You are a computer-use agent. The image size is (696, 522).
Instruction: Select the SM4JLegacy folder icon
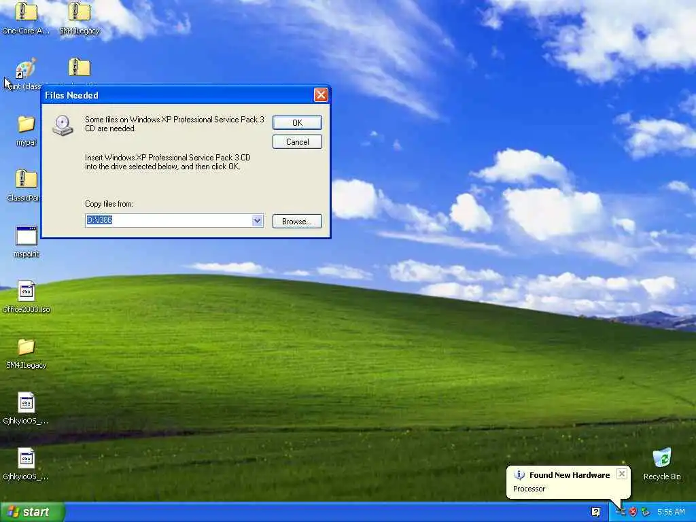[x=27, y=347]
